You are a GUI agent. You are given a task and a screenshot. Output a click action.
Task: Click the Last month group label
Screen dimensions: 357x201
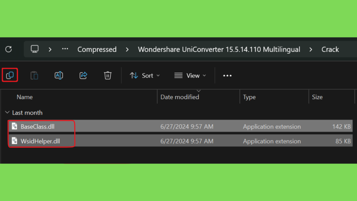point(27,113)
